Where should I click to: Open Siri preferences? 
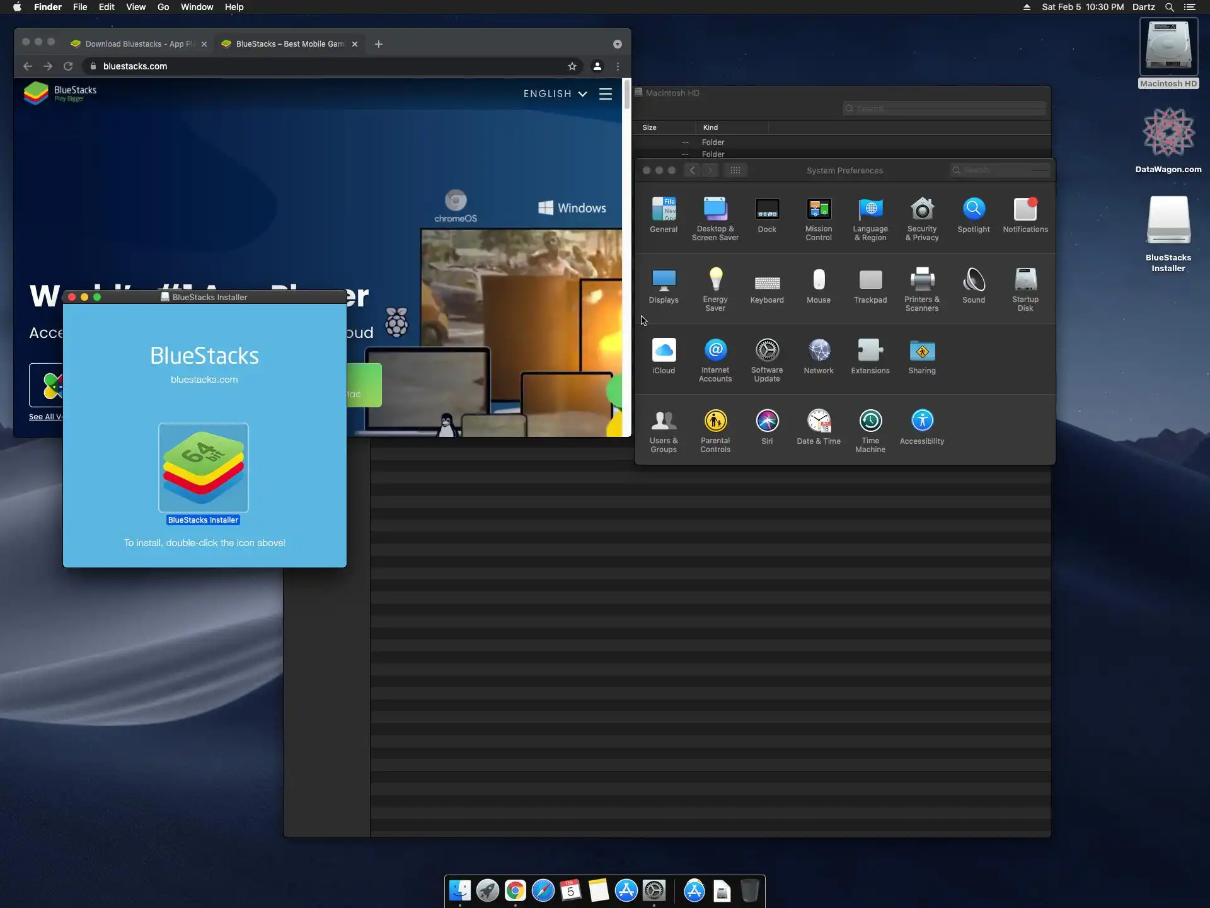(766, 422)
